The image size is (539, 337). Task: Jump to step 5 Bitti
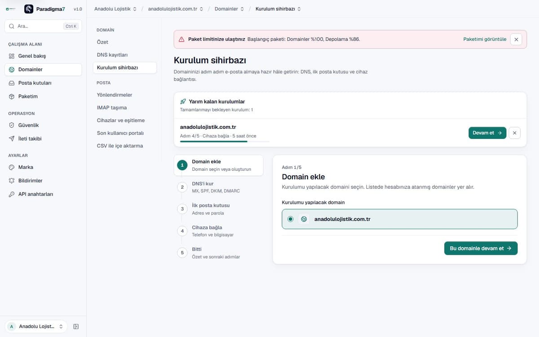218,253
